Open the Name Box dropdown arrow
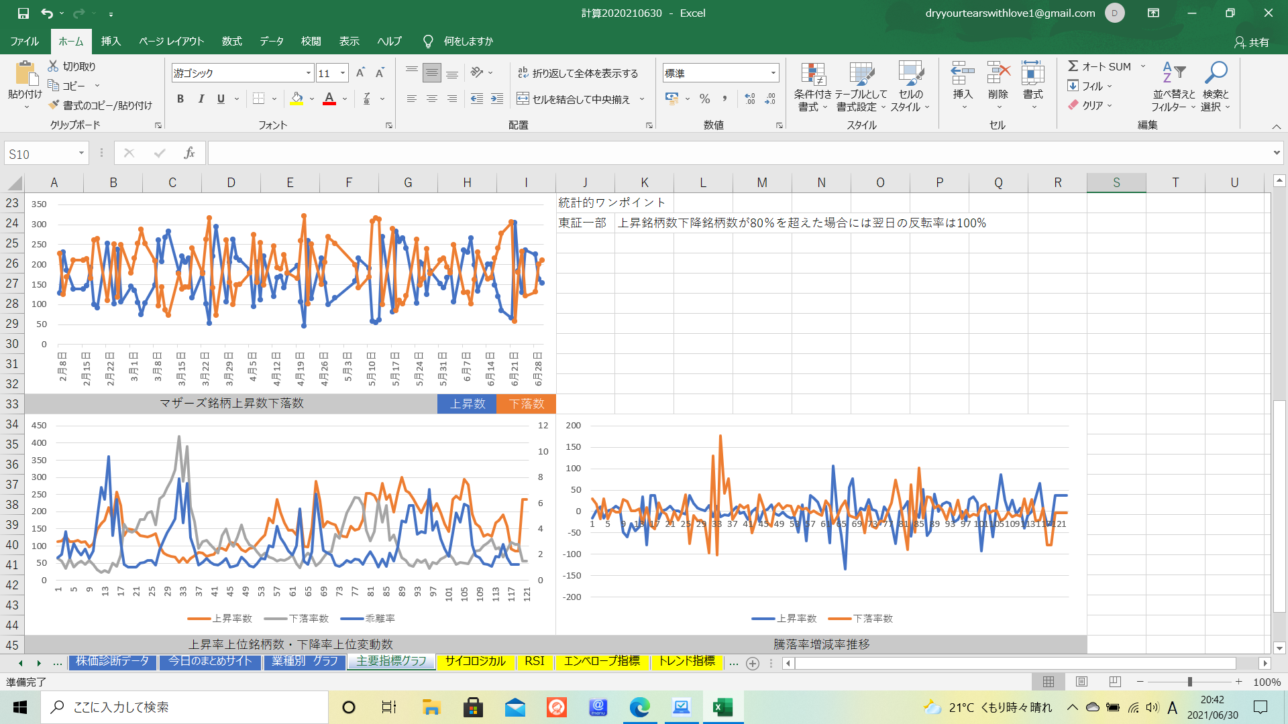Screen dimensions: 1288x724 (x=81, y=154)
